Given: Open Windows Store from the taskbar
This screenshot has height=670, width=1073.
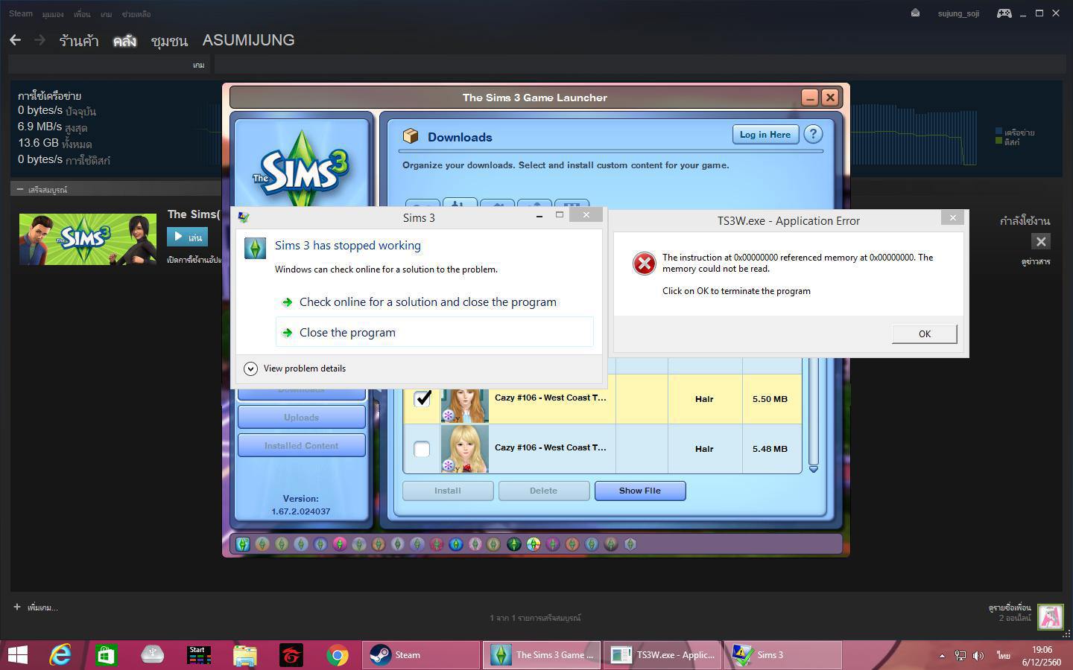Looking at the screenshot, I should [x=106, y=655].
